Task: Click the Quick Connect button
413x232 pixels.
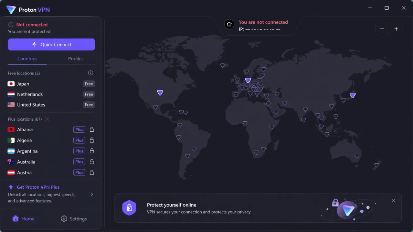Action: tap(51, 44)
